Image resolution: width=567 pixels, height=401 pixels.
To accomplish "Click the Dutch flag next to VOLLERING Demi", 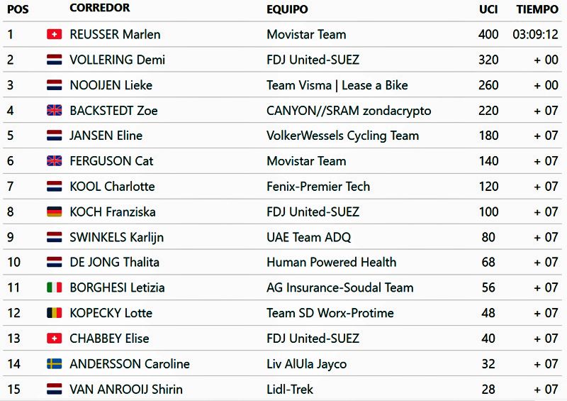I will coord(54,60).
